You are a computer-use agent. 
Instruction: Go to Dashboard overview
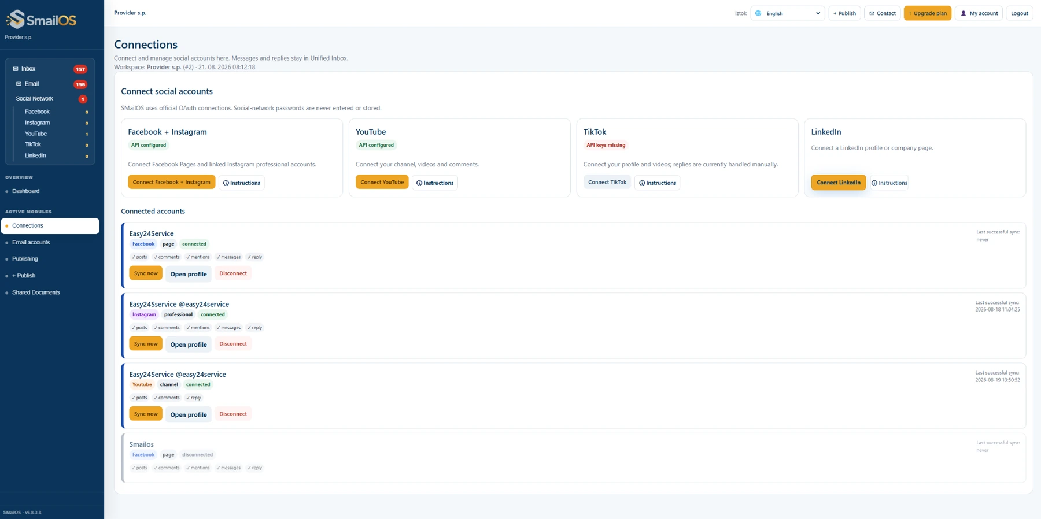tap(26, 191)
